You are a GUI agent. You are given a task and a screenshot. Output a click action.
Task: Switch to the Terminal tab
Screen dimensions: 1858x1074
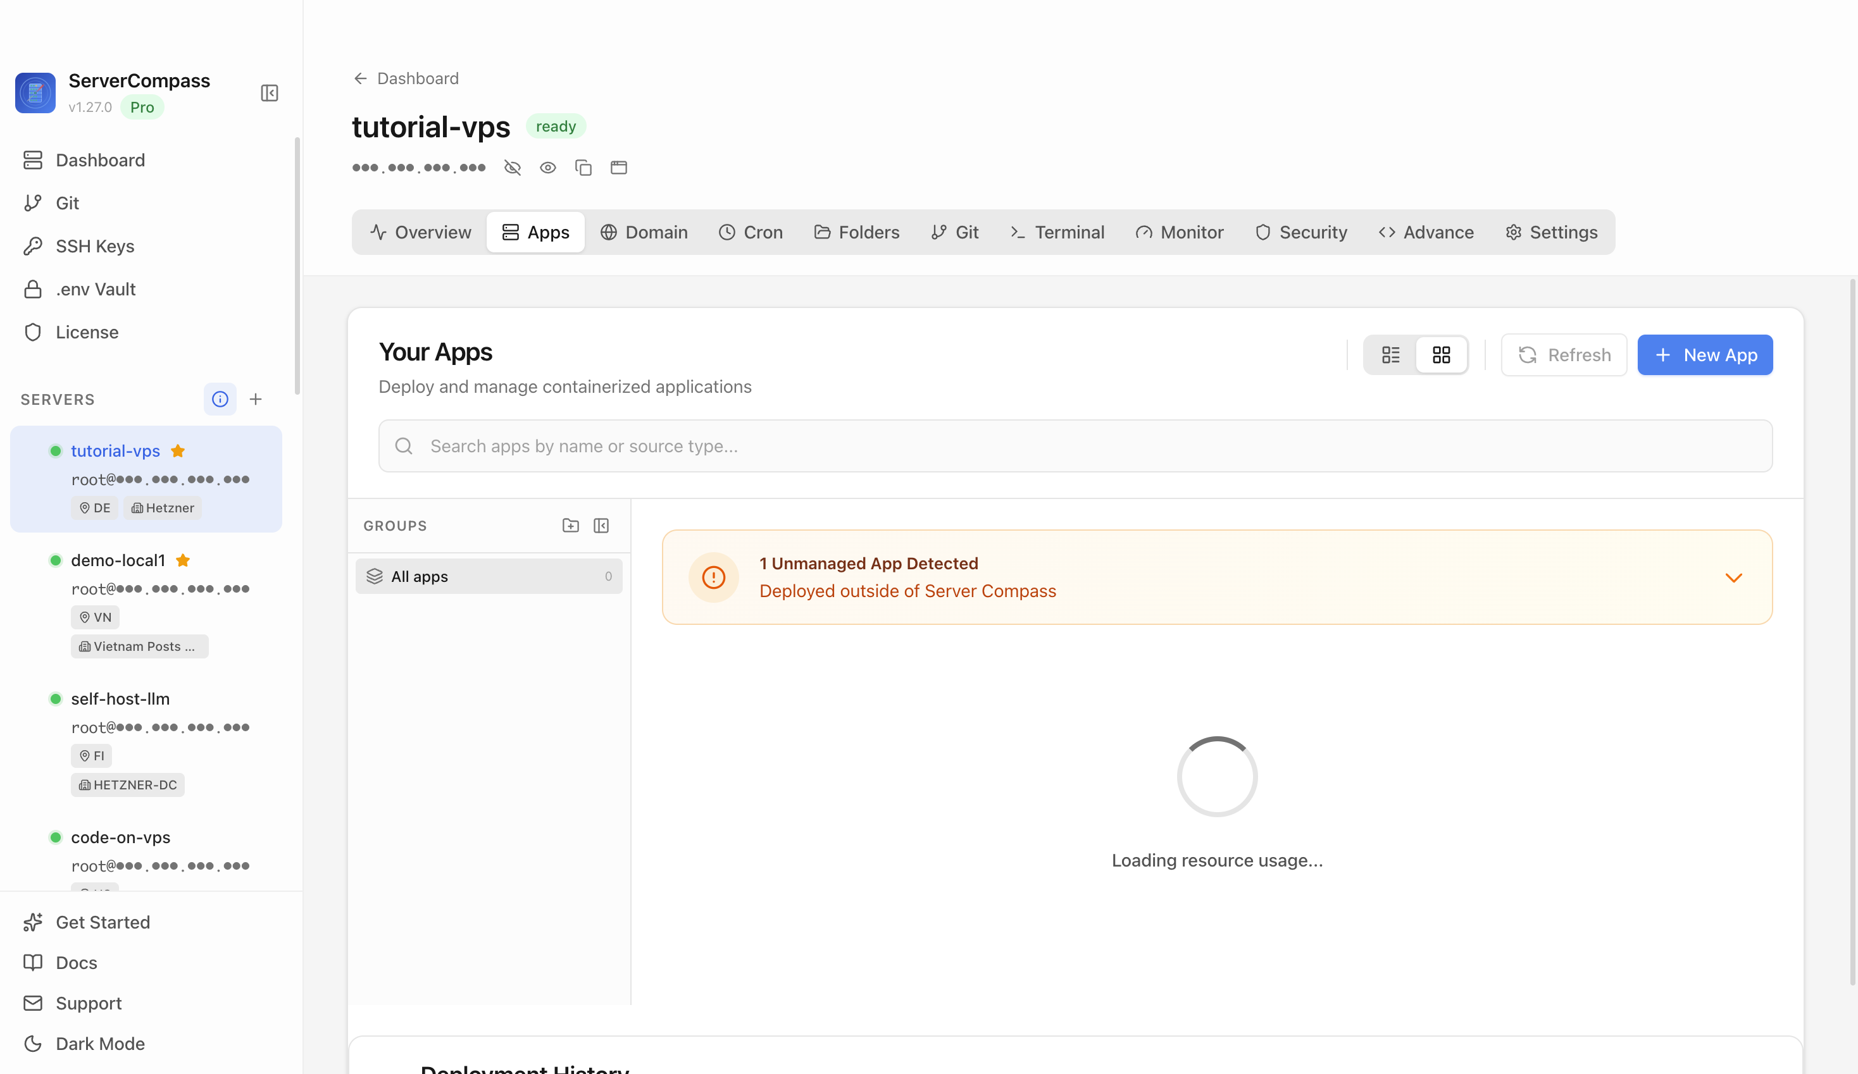point(1057,232)
